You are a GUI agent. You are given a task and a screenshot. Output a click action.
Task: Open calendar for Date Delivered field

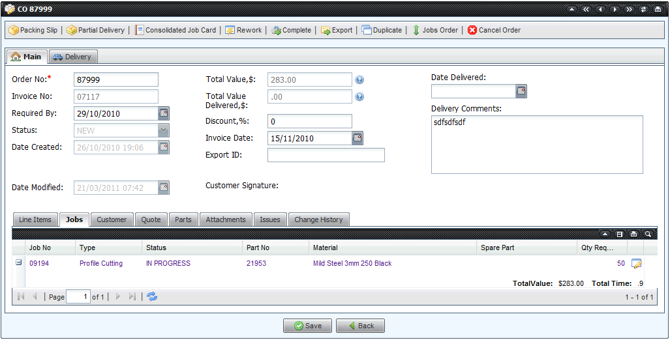click(x=521, y=91)
